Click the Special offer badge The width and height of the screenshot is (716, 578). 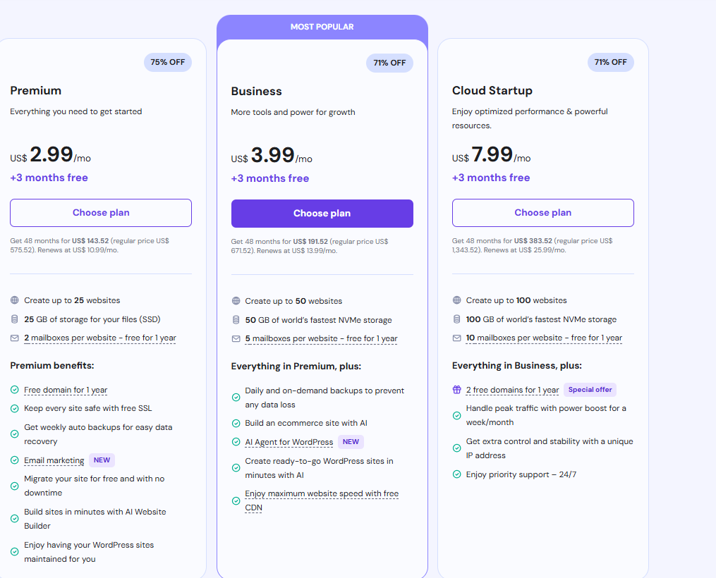click(590, 390)
